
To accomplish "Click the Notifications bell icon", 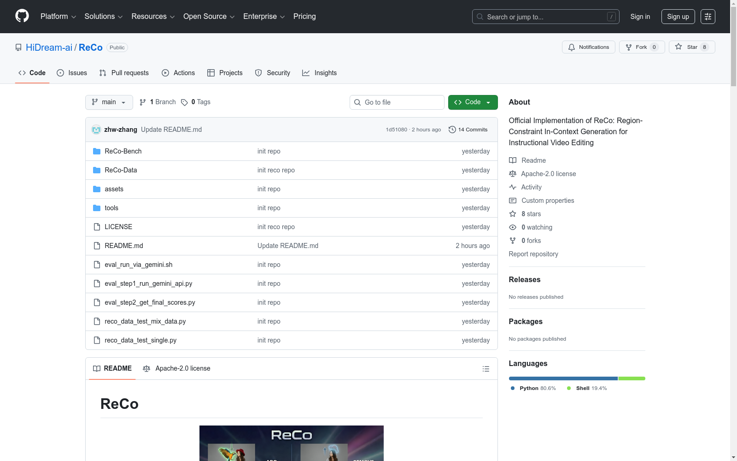I will click(x=572, y=47).
